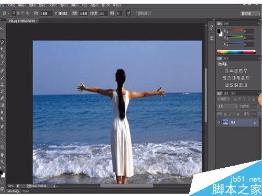Open the workspace switcher dropdown
Screen dimensions: 262x196
250,14
